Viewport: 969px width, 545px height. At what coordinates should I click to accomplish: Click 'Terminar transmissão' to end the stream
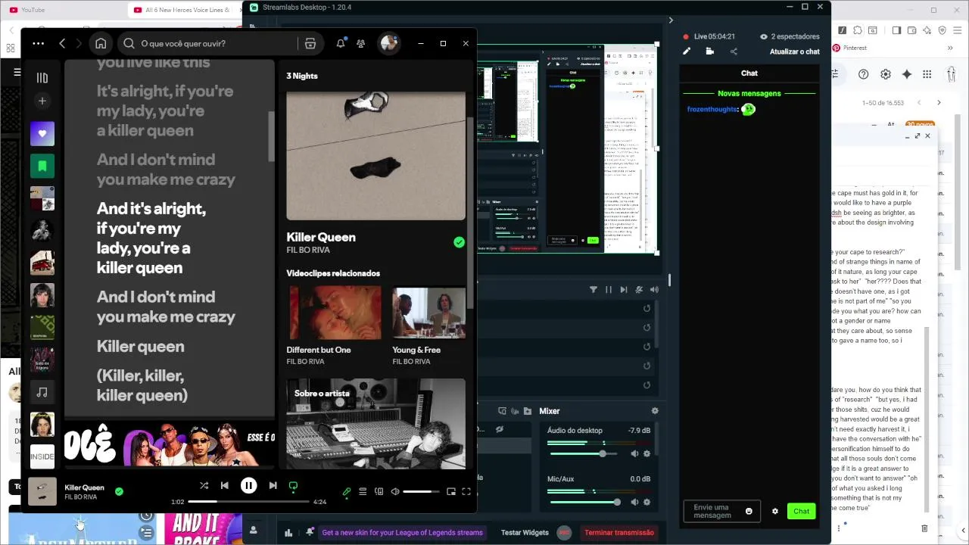(x=619, y=532)
